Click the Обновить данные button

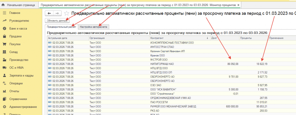point(57,20)
